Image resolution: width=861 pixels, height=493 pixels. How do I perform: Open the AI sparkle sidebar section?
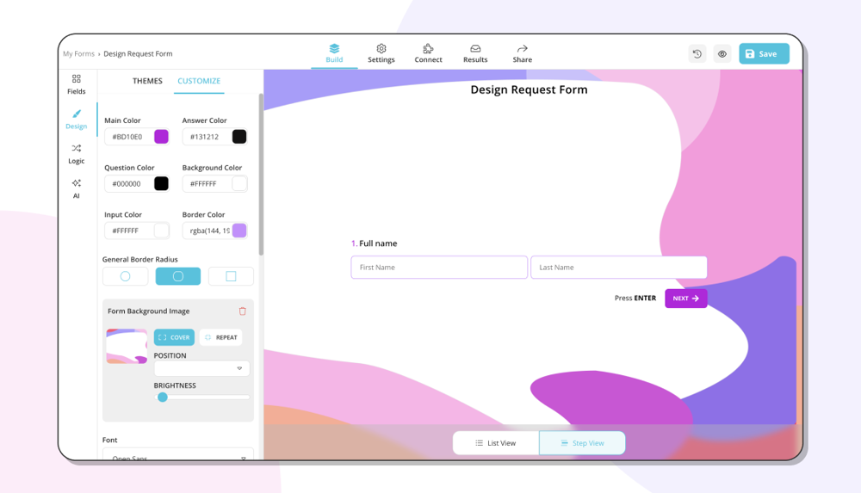coord(77,188)
